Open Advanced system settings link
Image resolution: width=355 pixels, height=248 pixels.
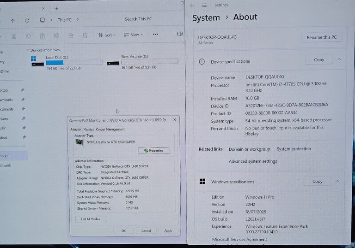pos(253,161)
